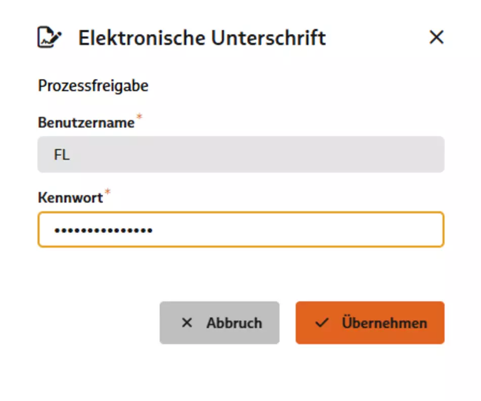Click the Abbruch text label
Screen dimensions: 481x401
[x=234, y=323]
